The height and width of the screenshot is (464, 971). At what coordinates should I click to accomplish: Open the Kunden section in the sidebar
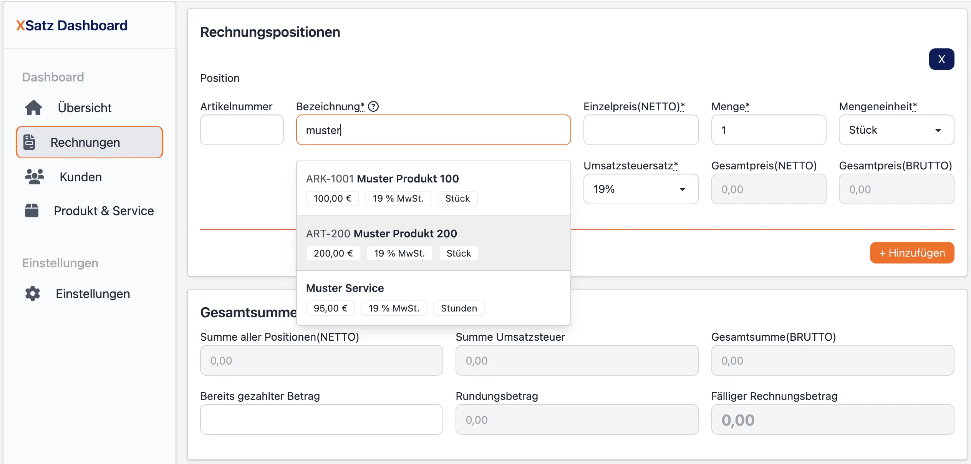pos(80,177)
